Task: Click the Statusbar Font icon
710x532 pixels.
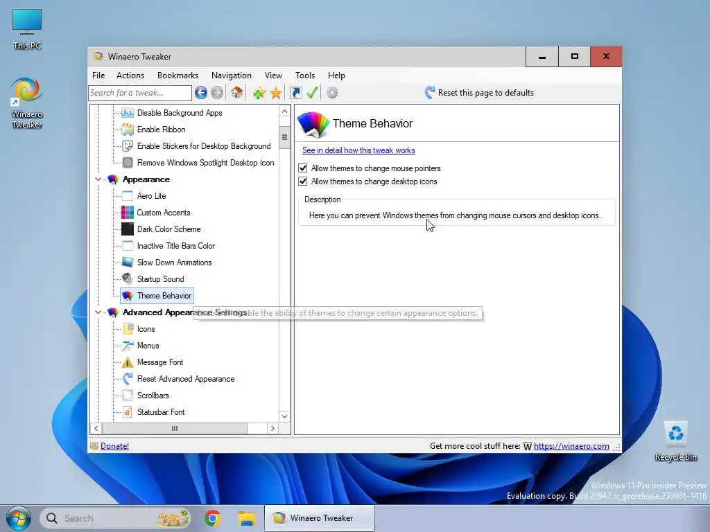Action: pos(128,412)
